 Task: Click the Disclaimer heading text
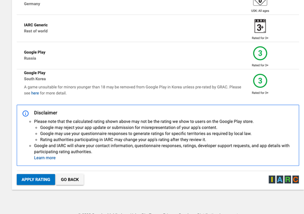(x=46, y=113)
